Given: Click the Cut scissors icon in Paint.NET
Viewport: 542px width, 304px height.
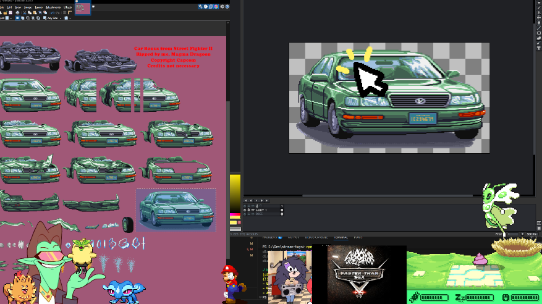Looking at the screenshot, I should [x=25, y=13].
